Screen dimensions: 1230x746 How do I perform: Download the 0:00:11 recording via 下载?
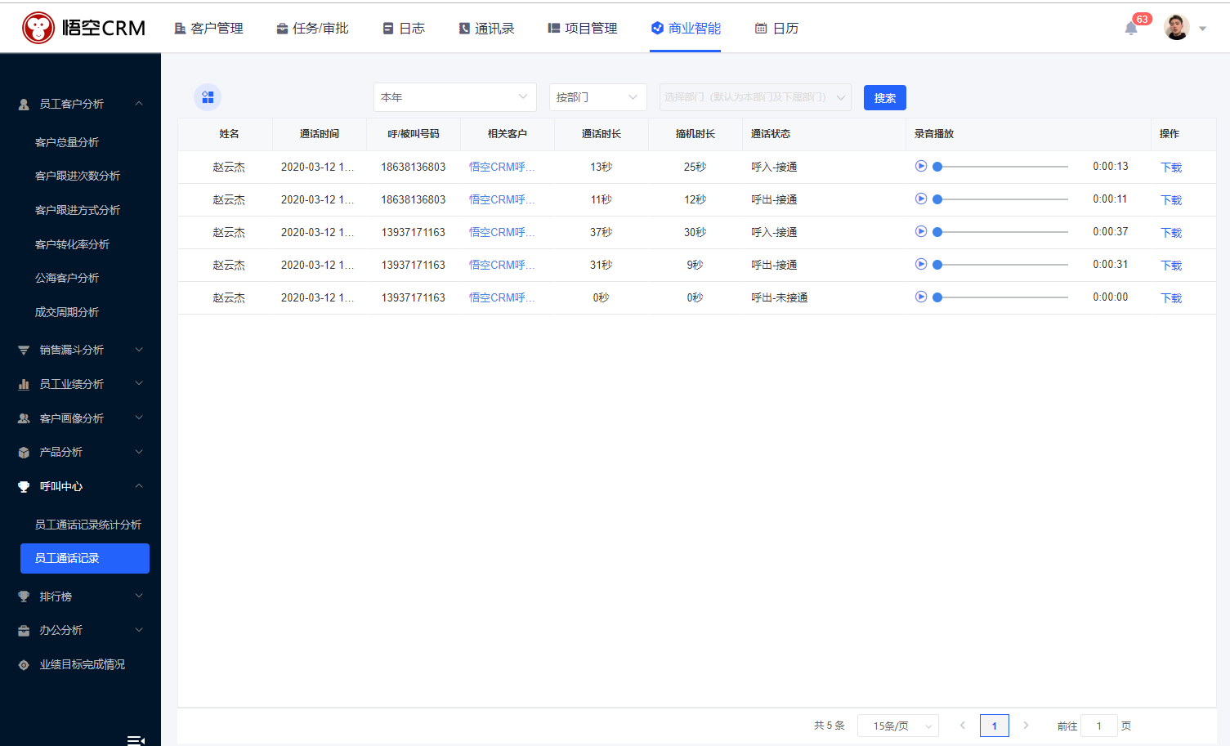tap(1171, 200)
